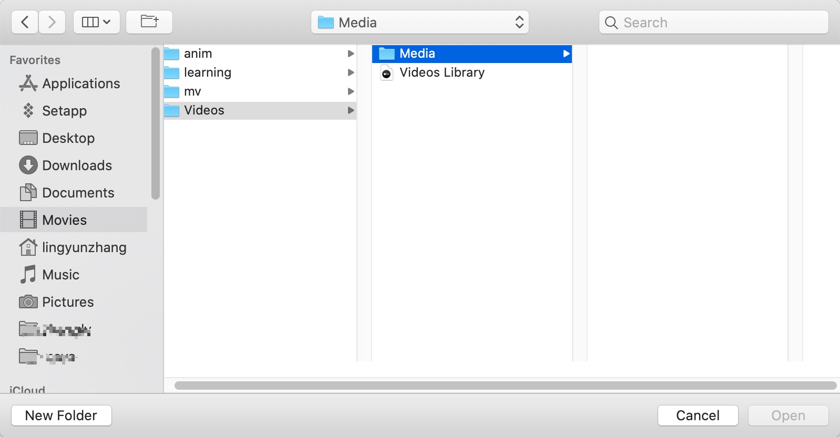This screenshot has width=840, height=437.
Task: Click the back navigation arrow
Action: tap(25, 22)
